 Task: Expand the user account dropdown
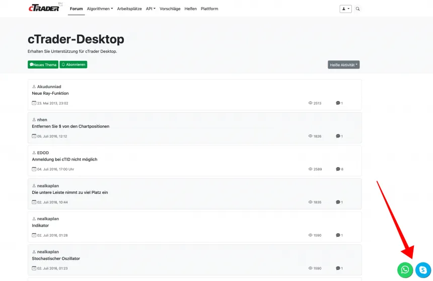346,9
